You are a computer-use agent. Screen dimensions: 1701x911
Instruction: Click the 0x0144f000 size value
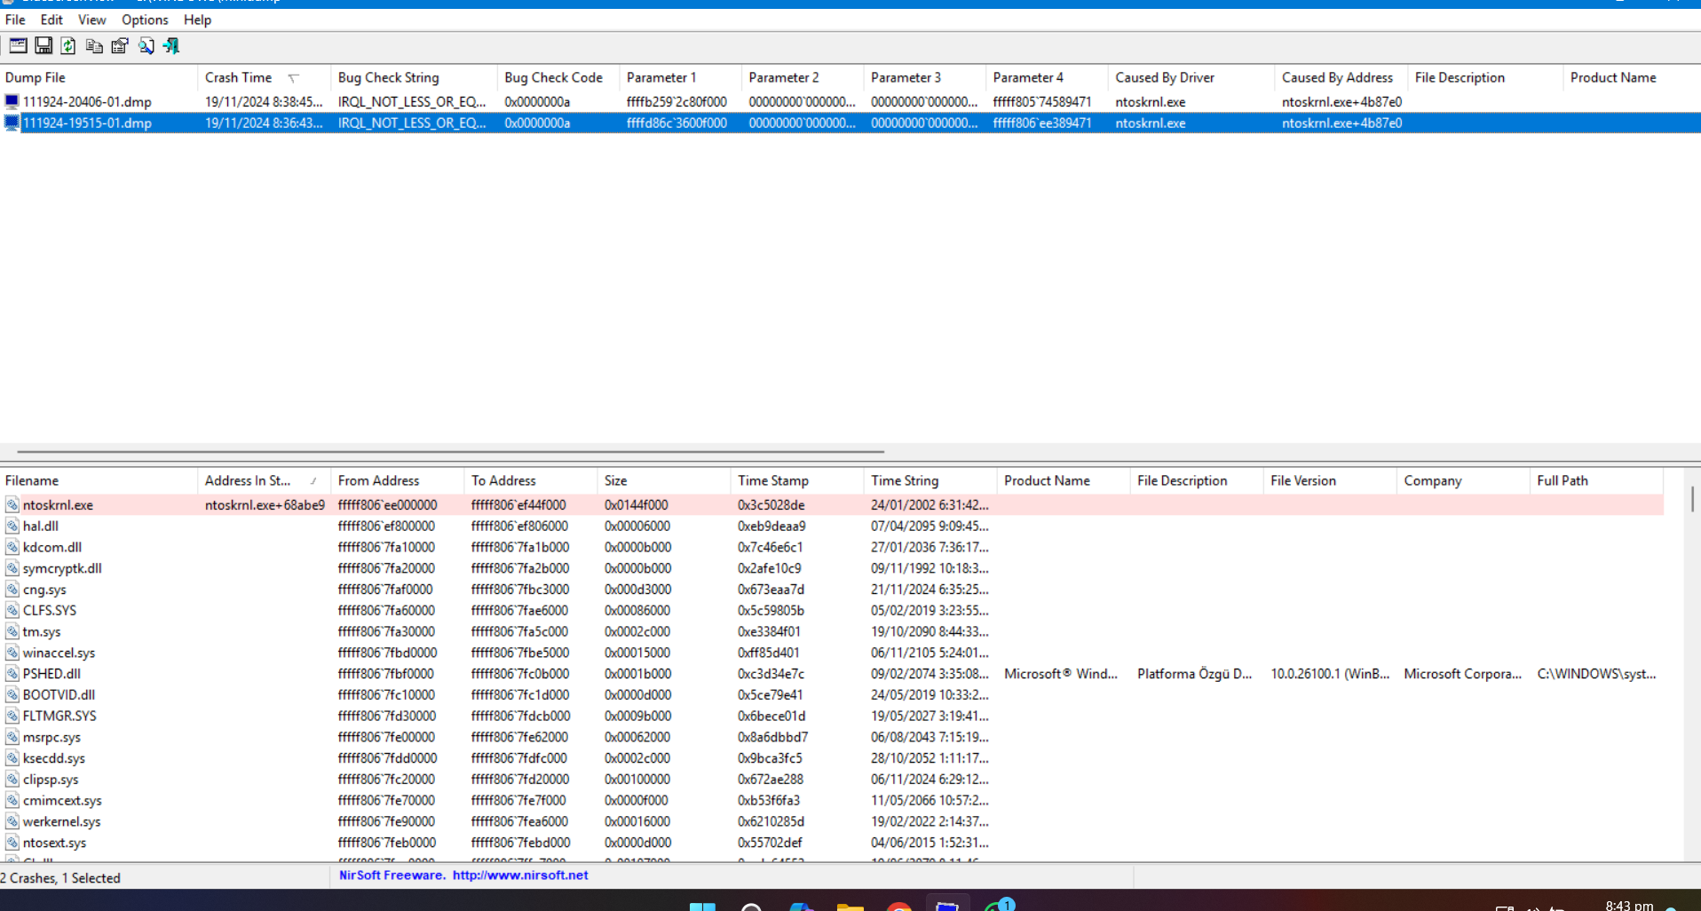(637, 505)
